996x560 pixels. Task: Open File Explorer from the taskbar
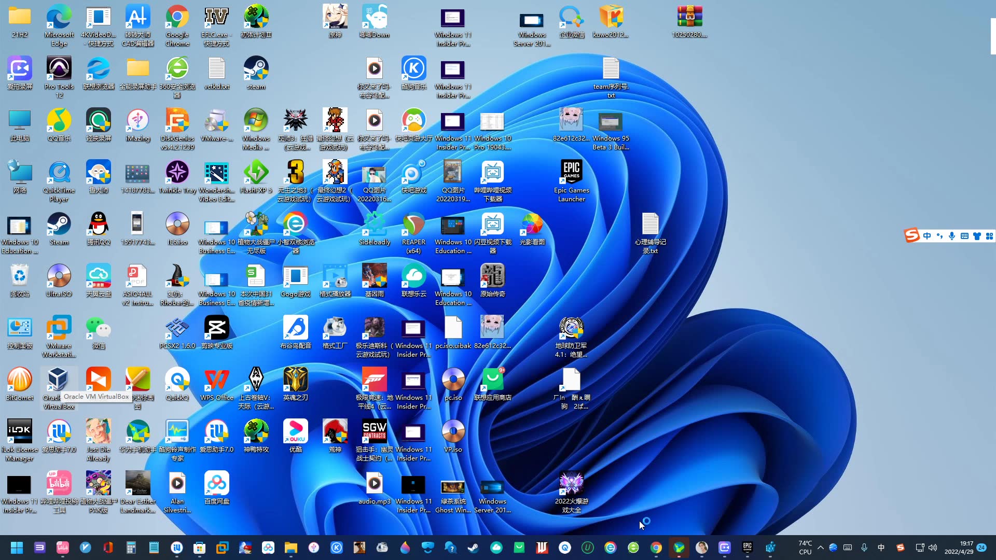(x=290, y=548)
